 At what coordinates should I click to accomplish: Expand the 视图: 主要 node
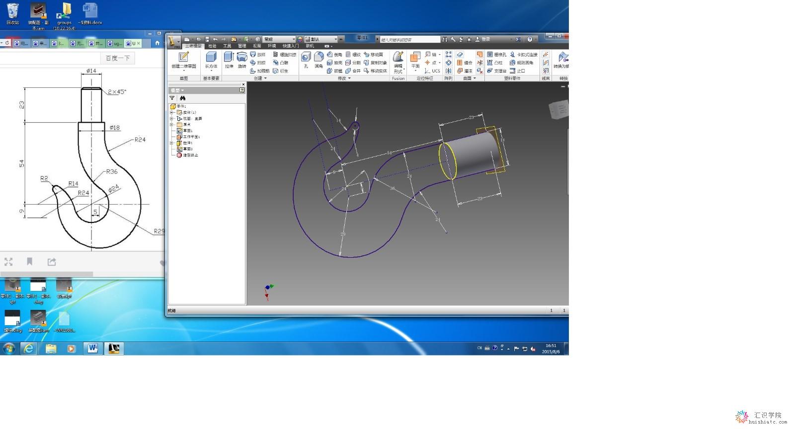[171, 119]
